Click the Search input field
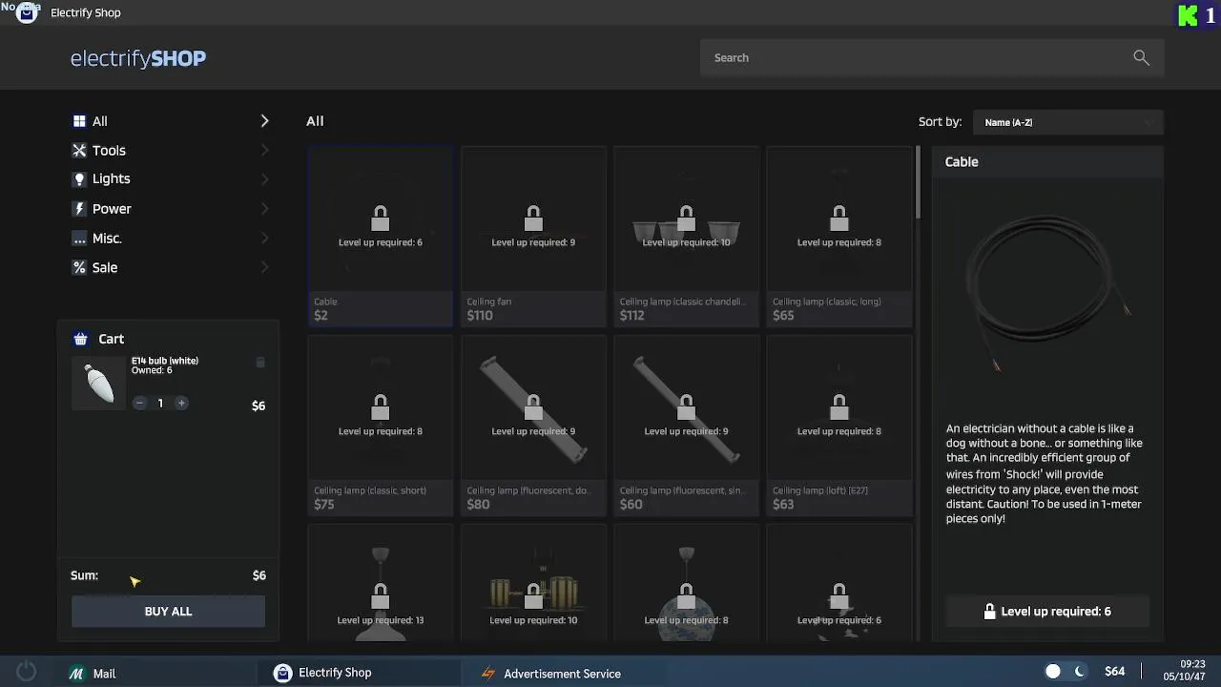This screenshot has height=687, width=1221. [932, 58]
